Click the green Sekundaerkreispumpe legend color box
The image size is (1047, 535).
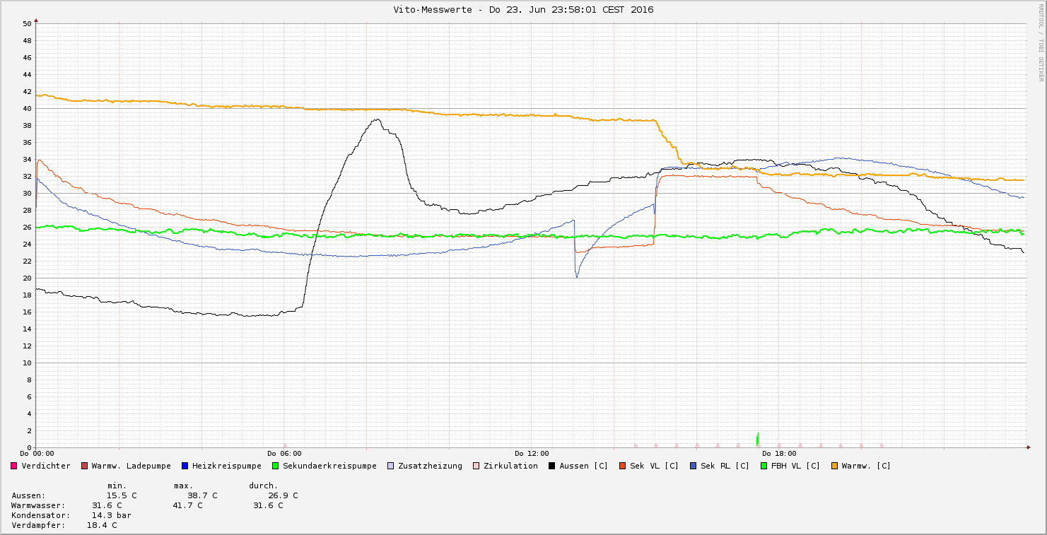[275, 466]
